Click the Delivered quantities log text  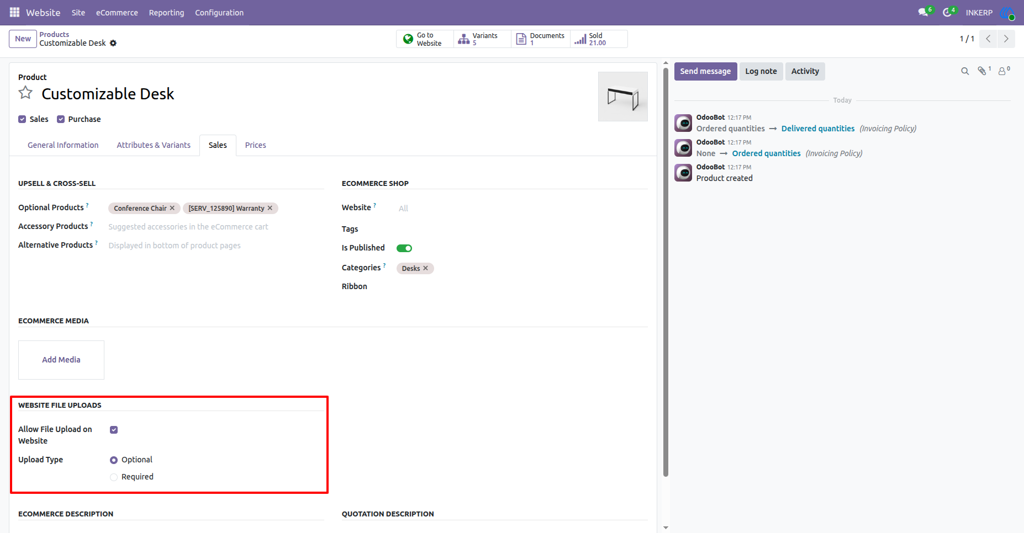(818, 129)
